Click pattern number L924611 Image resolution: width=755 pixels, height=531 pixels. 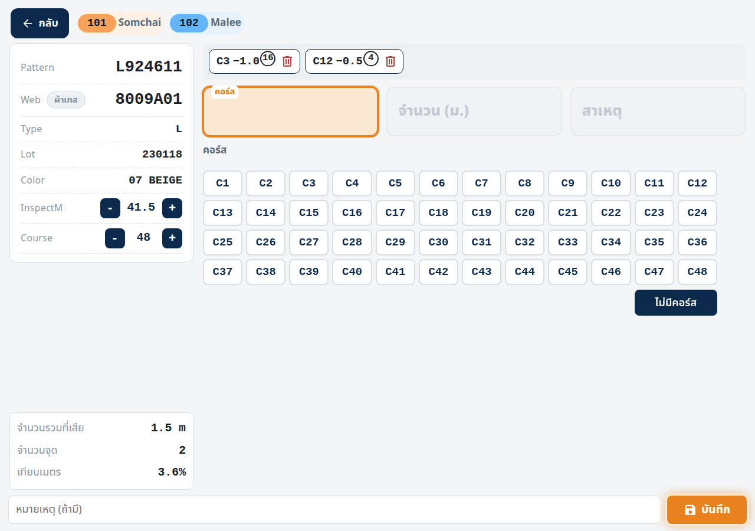pyautogui.click(x=149, y=67)
